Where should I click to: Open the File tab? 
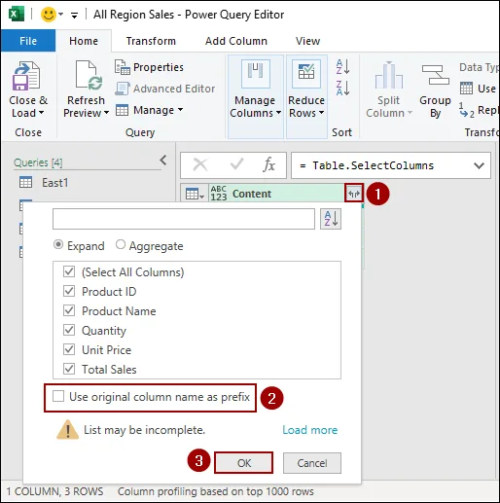[28, 41]
